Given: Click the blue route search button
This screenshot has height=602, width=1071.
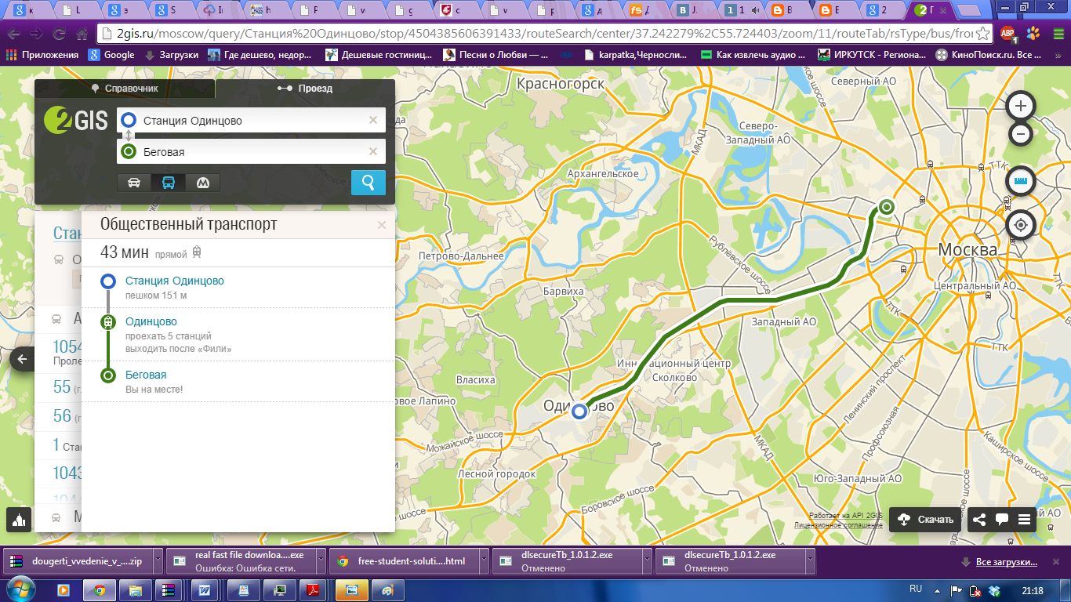Looking at the screenshot, I should [368, 183].
